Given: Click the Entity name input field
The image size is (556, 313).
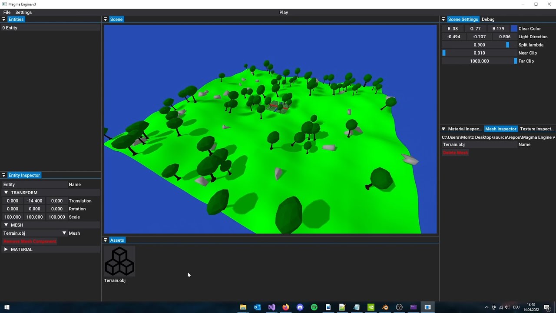Looking at the screenshot, I should [35, 185].
